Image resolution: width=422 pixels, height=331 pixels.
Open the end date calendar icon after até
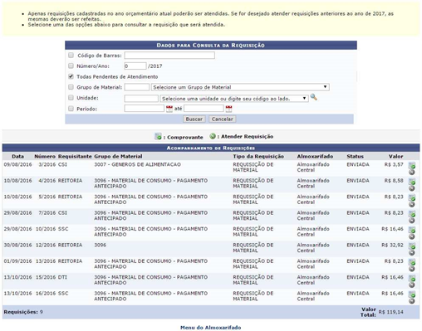click(228, 109)
